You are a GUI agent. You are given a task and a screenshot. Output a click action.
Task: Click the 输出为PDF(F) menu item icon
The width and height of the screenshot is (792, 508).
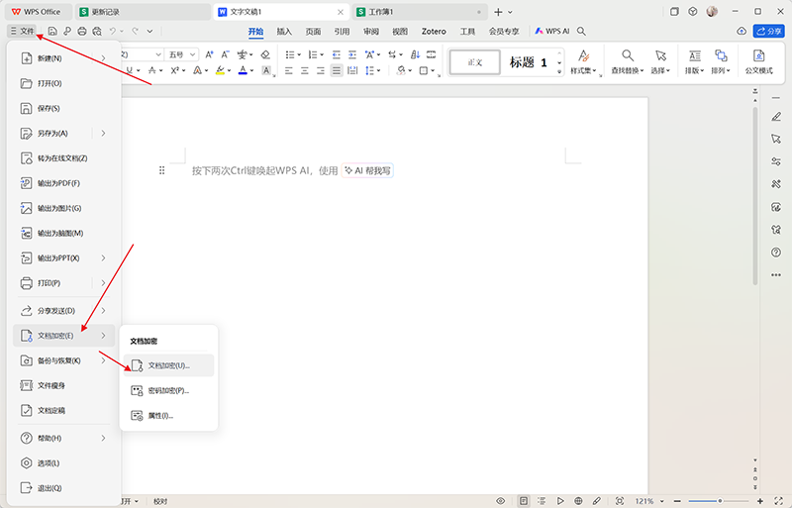(x=28, y=183)
